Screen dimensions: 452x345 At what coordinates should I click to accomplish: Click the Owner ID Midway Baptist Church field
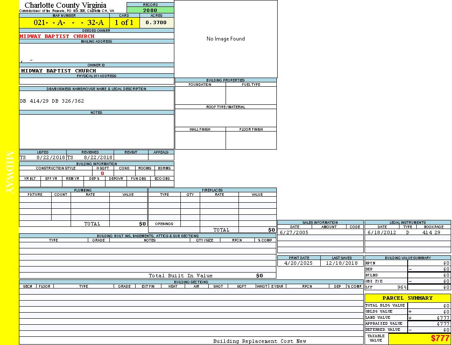pyautogui.click(x=59, y=71)
